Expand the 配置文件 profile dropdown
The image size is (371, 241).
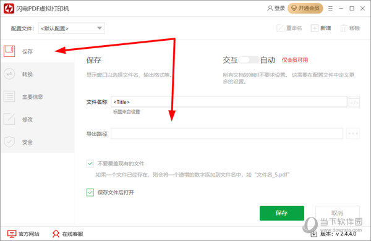[x=72, y=28]
